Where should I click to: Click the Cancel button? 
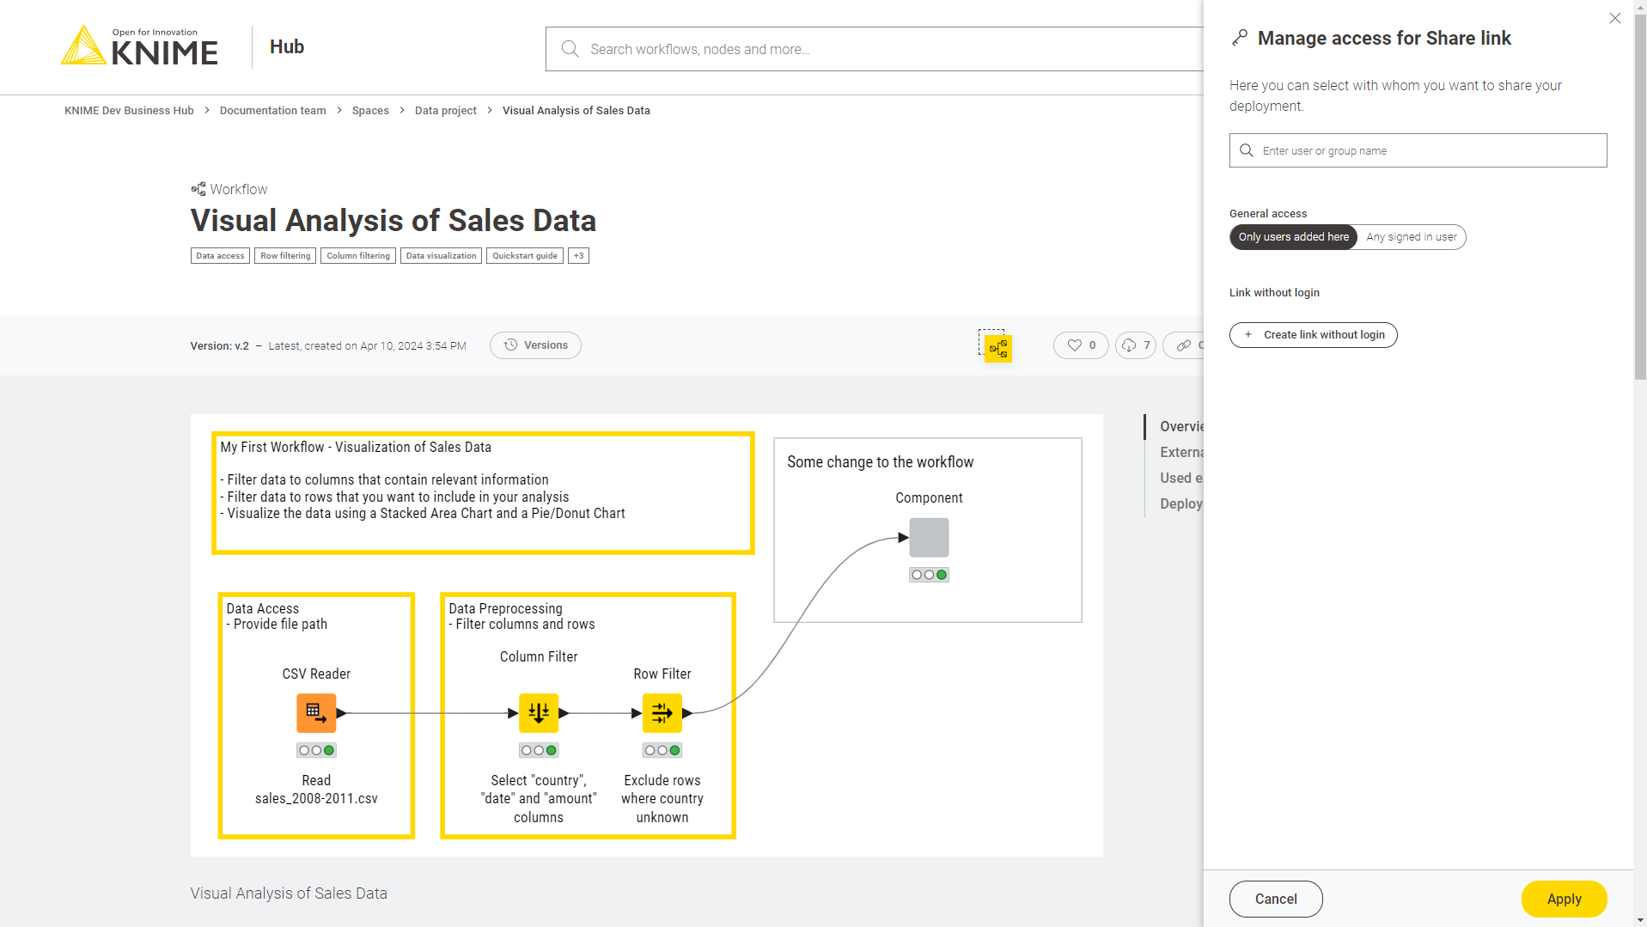(x=1275, y=899)
